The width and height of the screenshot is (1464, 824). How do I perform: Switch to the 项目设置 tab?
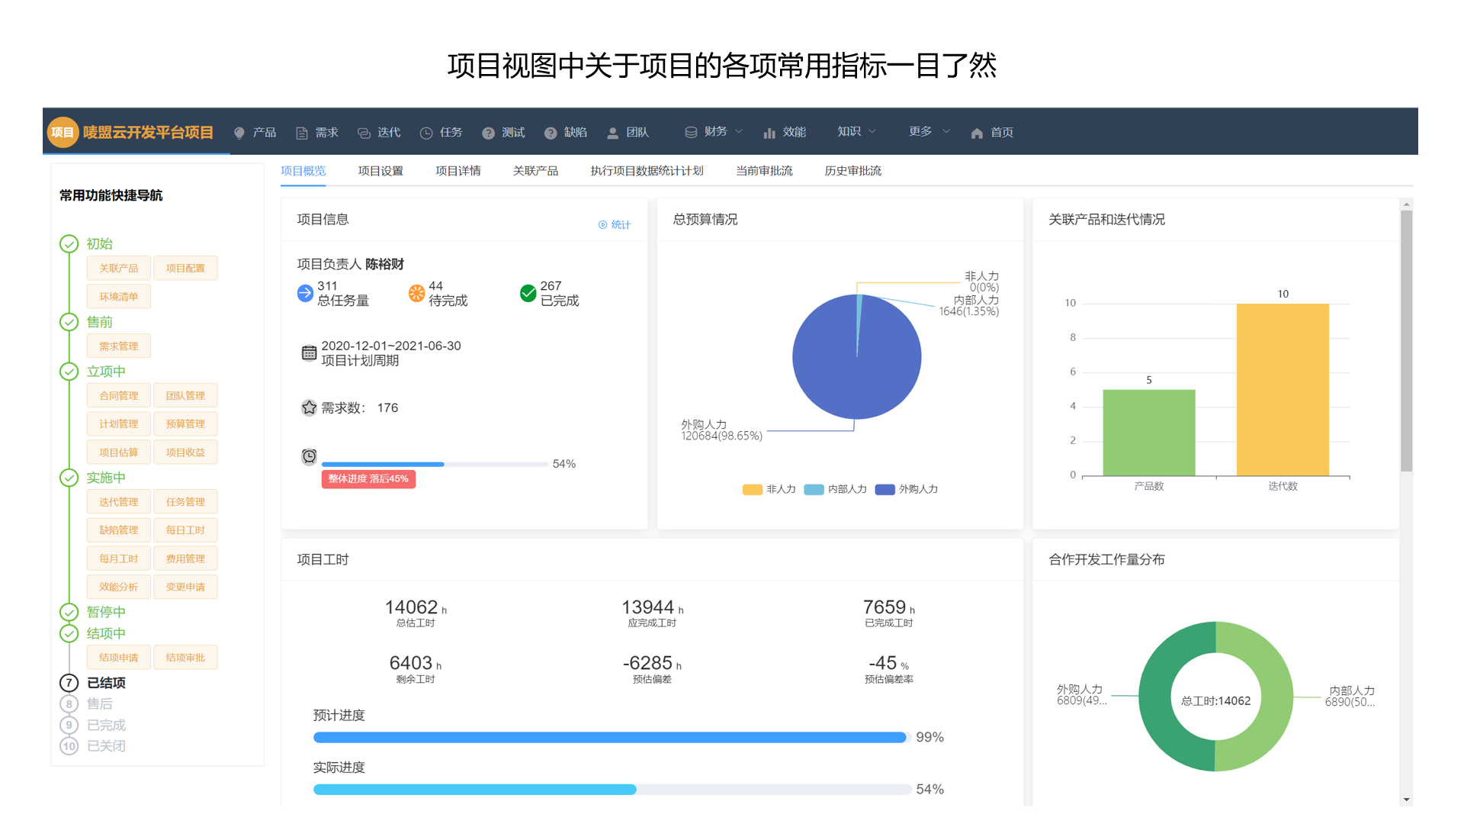click(380, 171)
